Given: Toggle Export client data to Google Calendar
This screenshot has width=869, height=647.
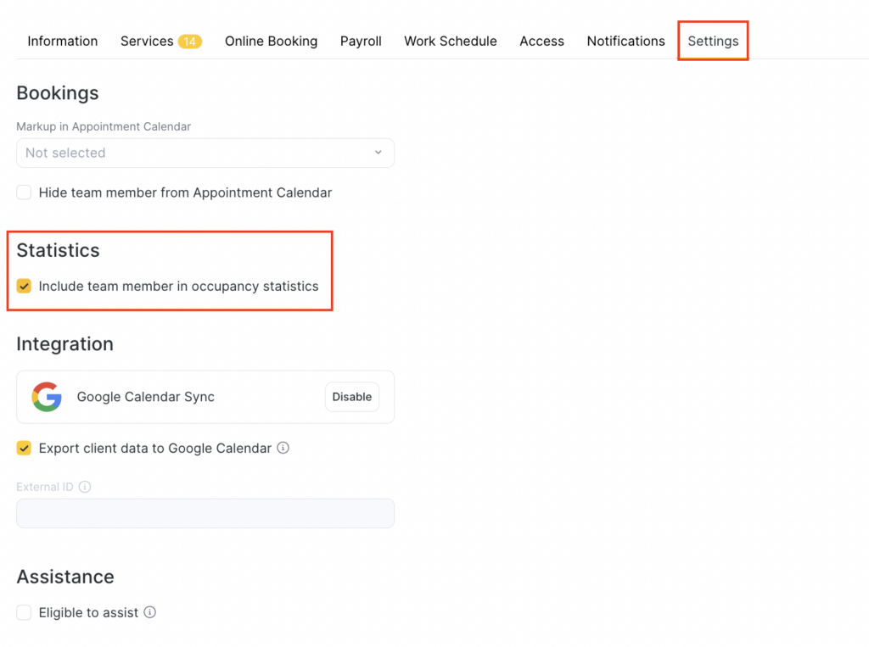Looking at the screenshot, I should (x=25, y=448).
